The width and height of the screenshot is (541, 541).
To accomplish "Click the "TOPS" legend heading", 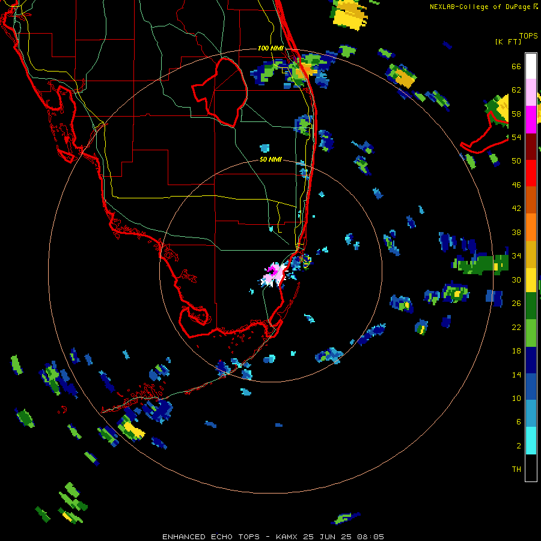I will point(528,36).
